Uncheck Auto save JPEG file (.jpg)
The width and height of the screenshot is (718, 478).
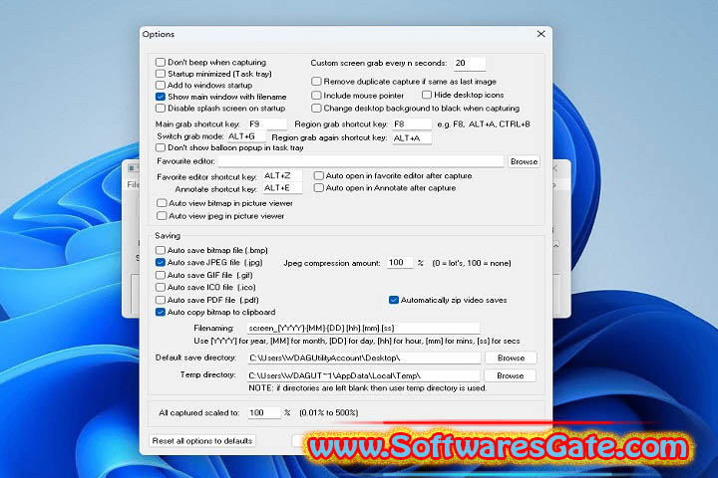point(161,263)
